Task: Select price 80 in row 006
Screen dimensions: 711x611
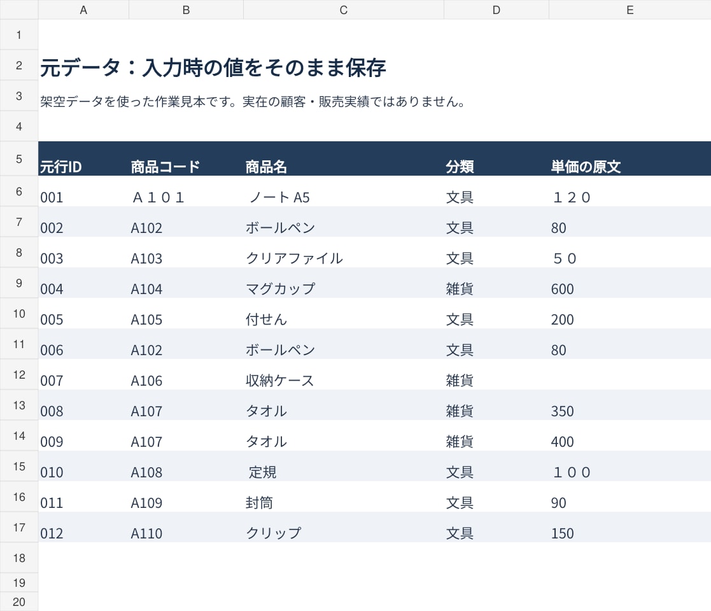Action: [630, 344]
